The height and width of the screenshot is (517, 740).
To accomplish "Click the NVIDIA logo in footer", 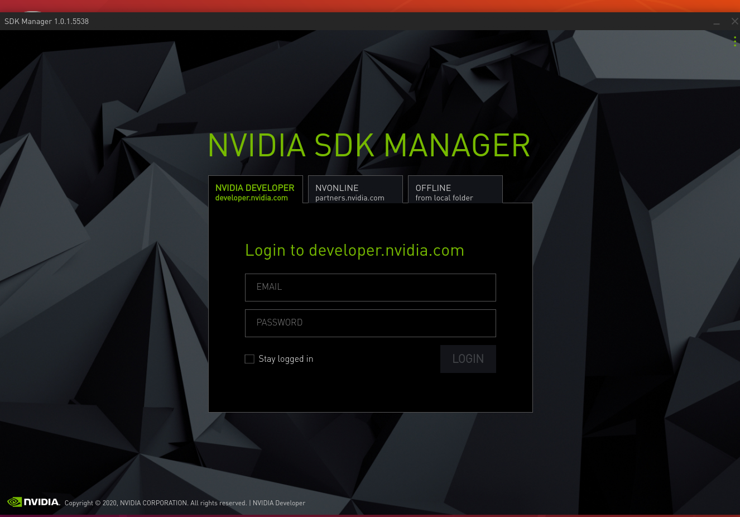I will tap(33, 502).
